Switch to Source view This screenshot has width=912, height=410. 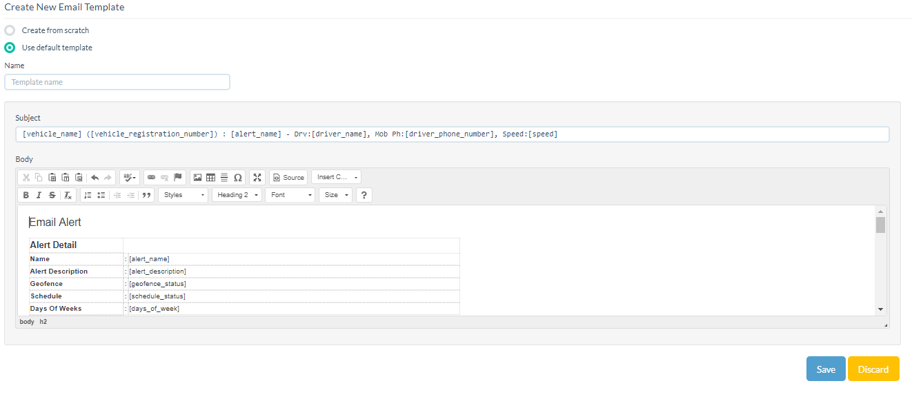tap(288, 177)
